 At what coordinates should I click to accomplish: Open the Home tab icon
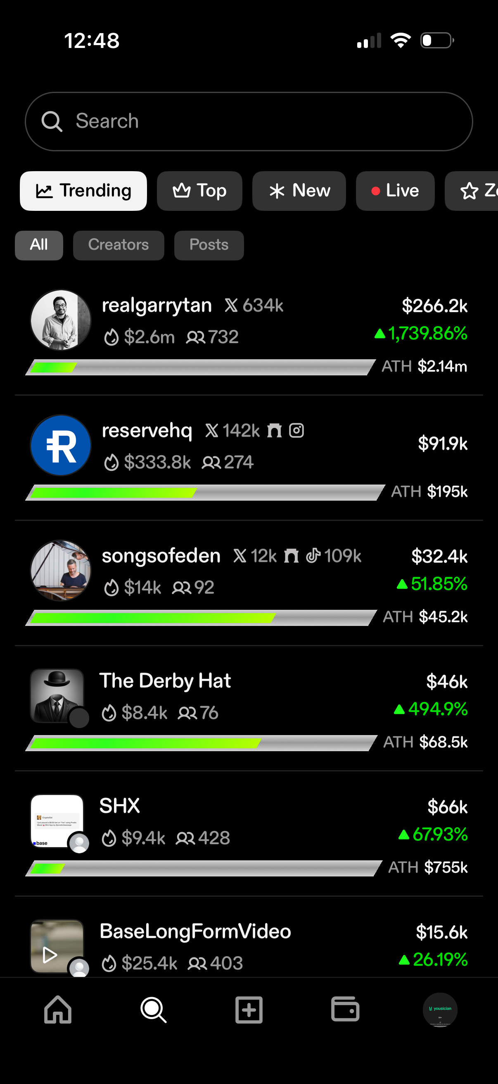[x=57, y=1010]
